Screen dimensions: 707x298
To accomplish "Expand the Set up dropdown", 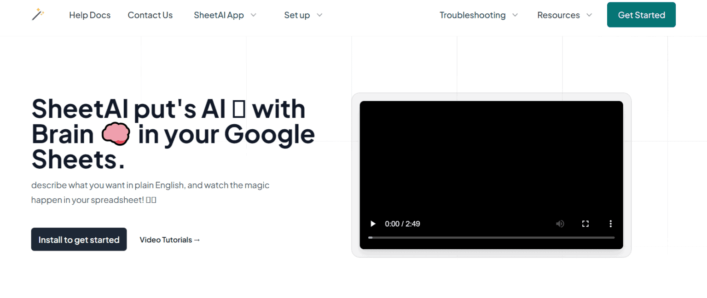I will click(x=303, y=15).
